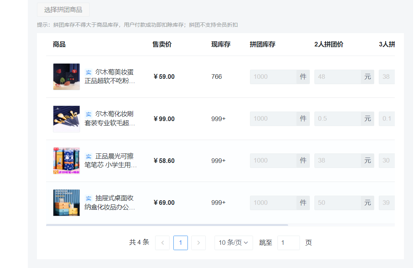Select page 1 in pagination
This screenshot has height=268, width=415.
(181, 242)
